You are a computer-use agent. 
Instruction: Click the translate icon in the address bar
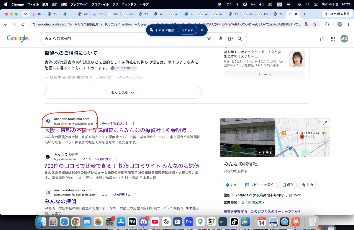pyautogui.click(x=307, y=24)
